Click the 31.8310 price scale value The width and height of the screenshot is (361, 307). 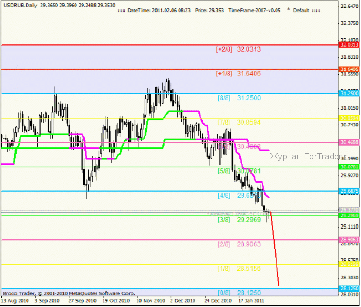[x=350, y=57]
